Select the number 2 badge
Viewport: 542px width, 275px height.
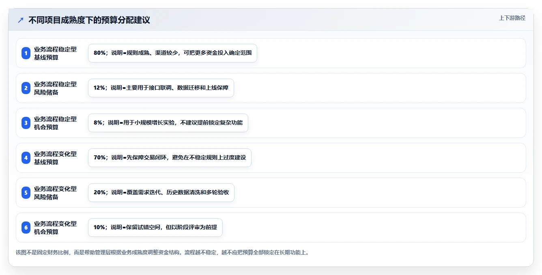point(26,88)
